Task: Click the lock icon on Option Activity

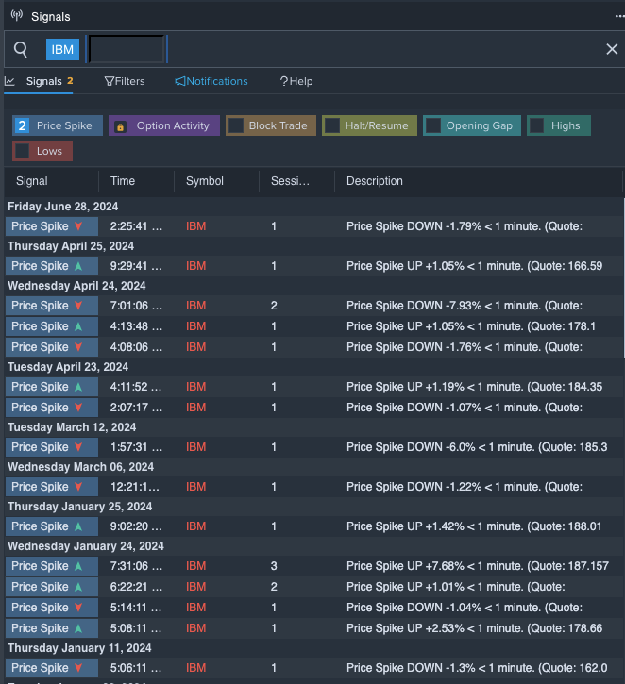Action: point(120,126)
